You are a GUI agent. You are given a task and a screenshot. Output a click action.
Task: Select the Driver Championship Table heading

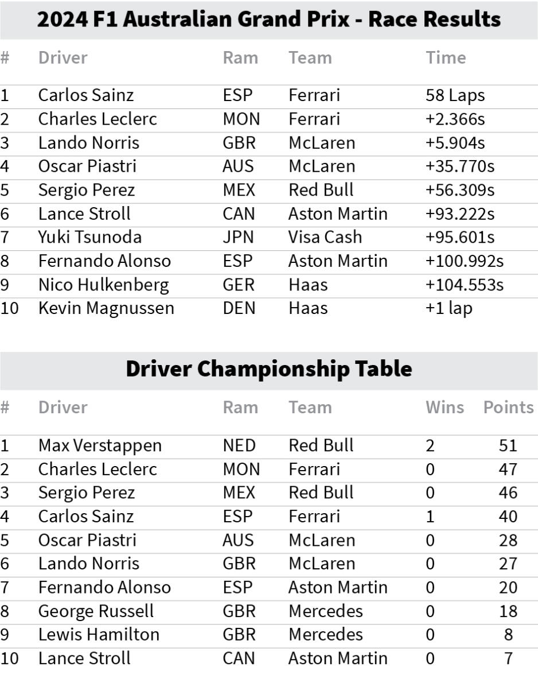[x=269, y=370]
